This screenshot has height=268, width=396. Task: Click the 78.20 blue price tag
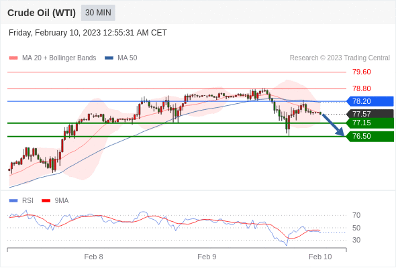pyautogui.click(x=370, y=101)
